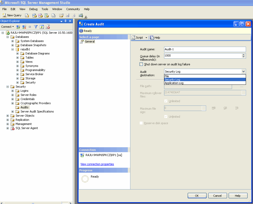The width and height of the screenshot is (253, 204).
Task: Open the Debug menu
Action: [x=33, y=9]
